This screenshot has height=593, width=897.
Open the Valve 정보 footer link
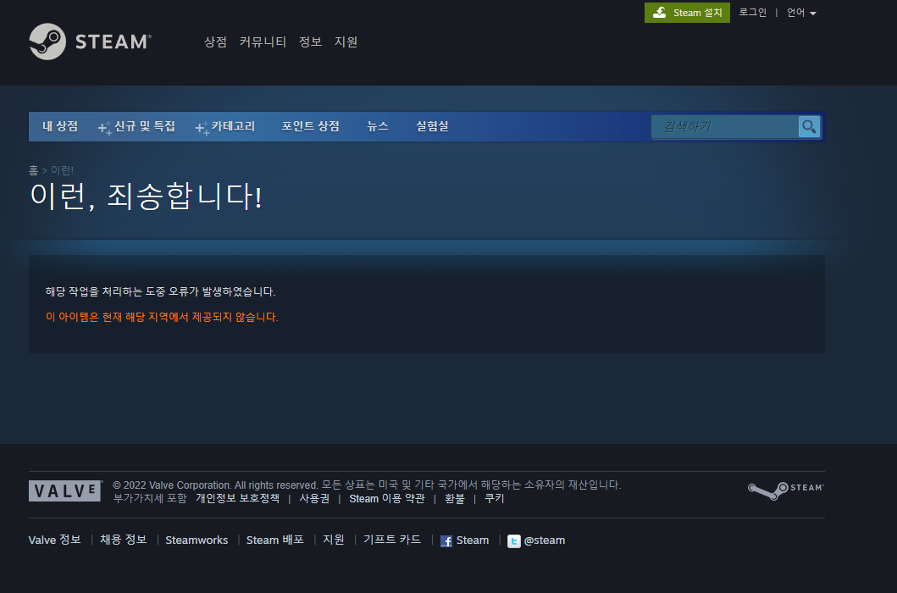click(x=54, y=540)
